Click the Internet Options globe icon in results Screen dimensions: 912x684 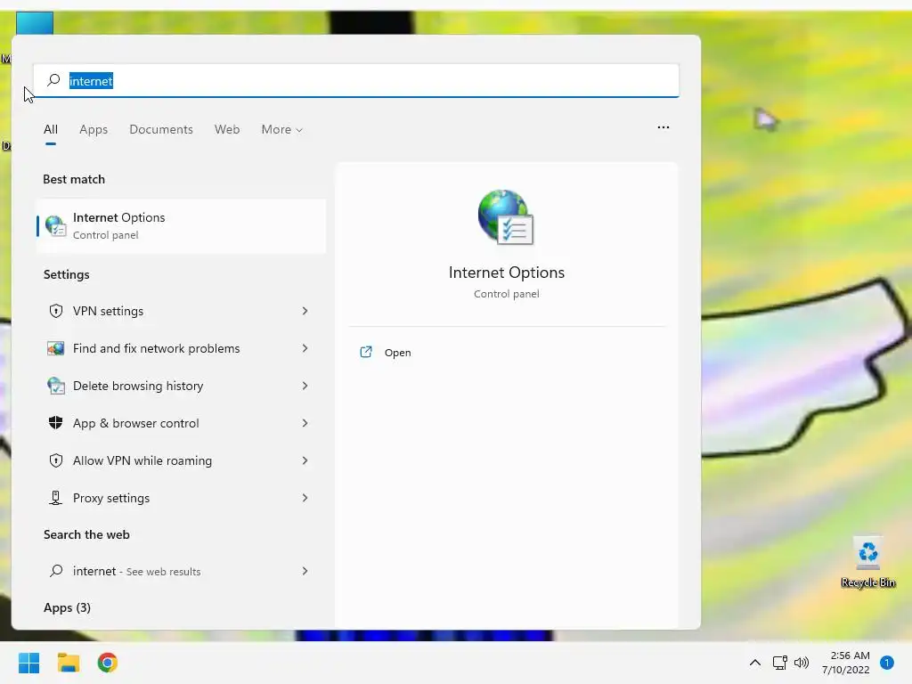coord(56,225)
